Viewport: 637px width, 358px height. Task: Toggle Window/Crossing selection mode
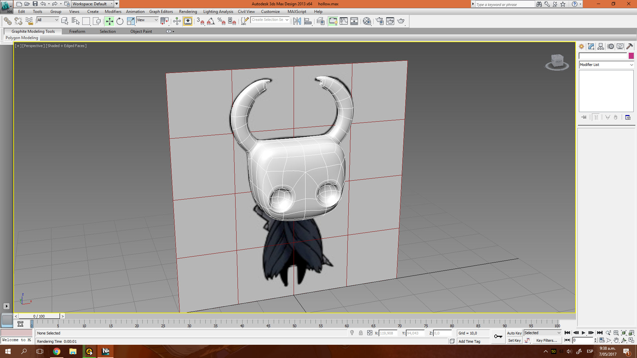(x=97, y=21)
